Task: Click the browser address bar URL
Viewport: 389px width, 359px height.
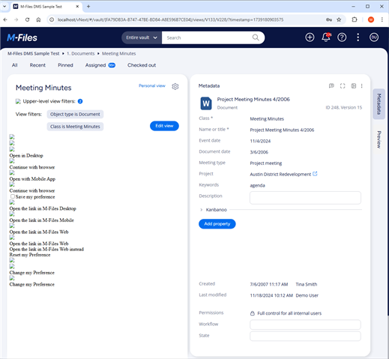Action: 170,19
